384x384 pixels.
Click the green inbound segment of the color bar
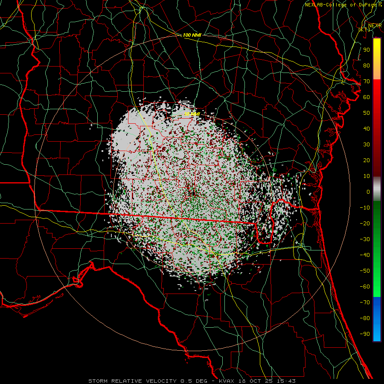pos(377,249)
